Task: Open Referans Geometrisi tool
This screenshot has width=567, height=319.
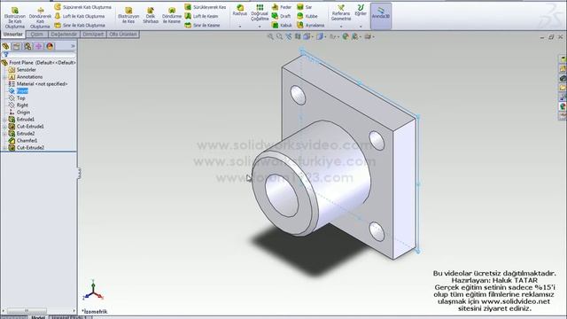Action: point(341,12)
